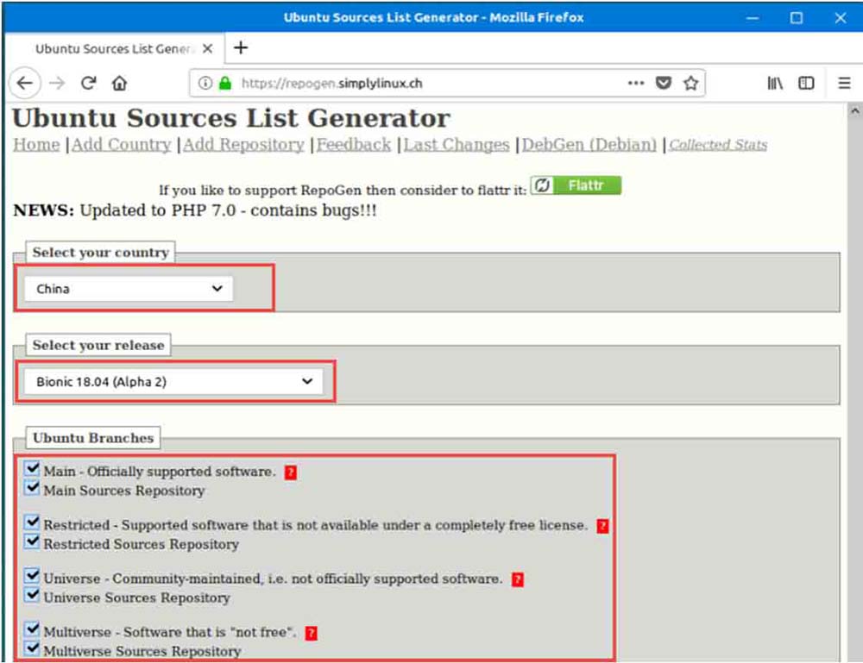The height and width of the screenshot is (663, 863).
Task: Open the Collected Stats link
Action: [x=718, y=145]
